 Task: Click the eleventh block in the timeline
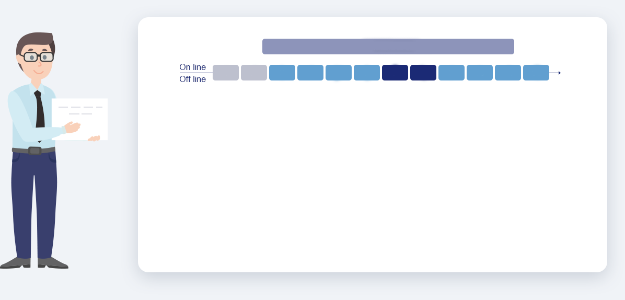pos(508,73)
